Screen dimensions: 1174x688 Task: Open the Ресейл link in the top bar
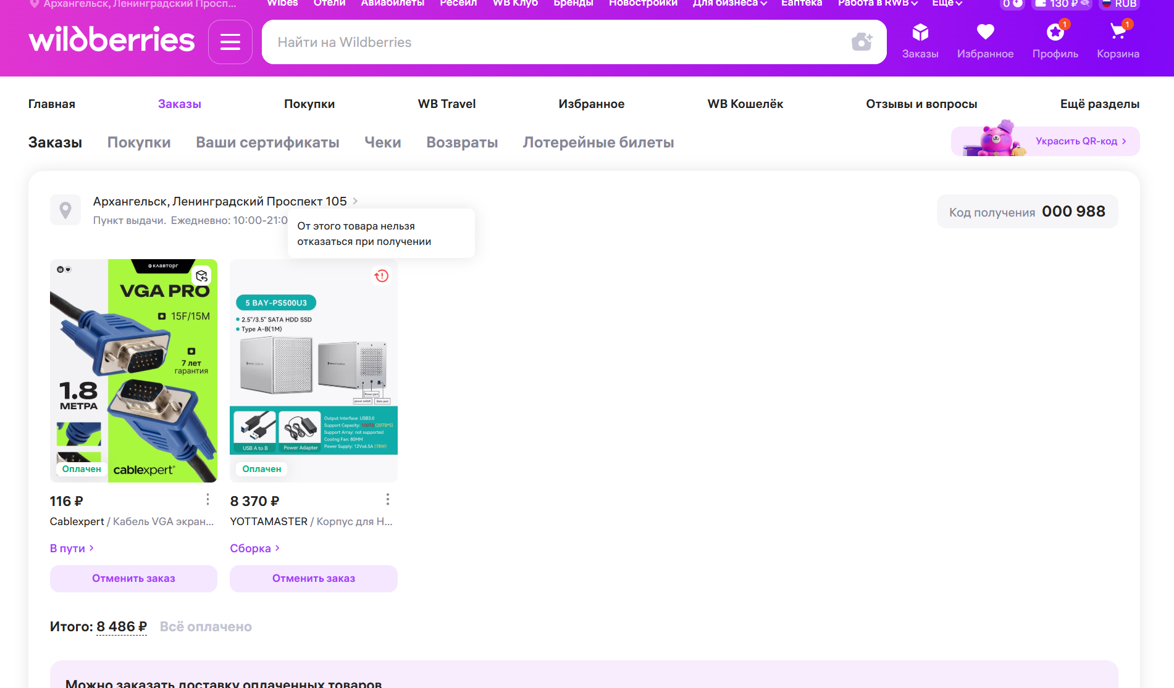(458, 4)
